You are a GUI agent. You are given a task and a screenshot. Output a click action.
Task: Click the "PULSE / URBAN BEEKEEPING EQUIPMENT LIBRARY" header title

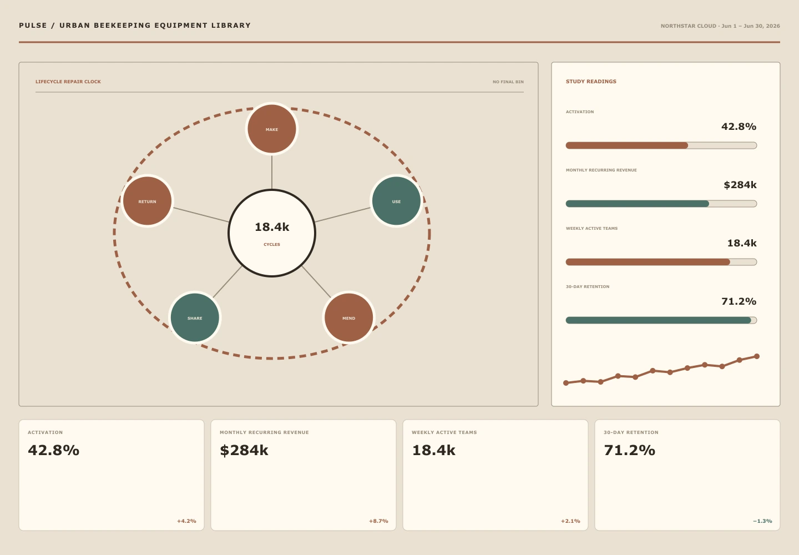pos(135,26)
